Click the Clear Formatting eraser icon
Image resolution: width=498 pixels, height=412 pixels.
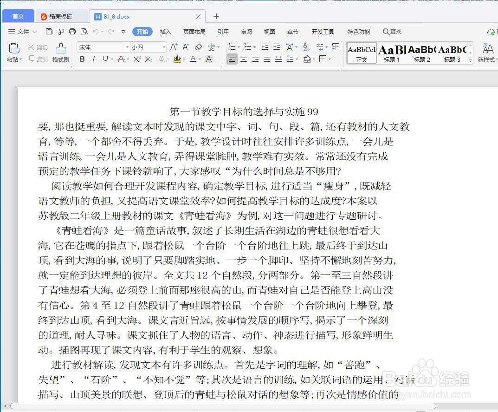200,46
